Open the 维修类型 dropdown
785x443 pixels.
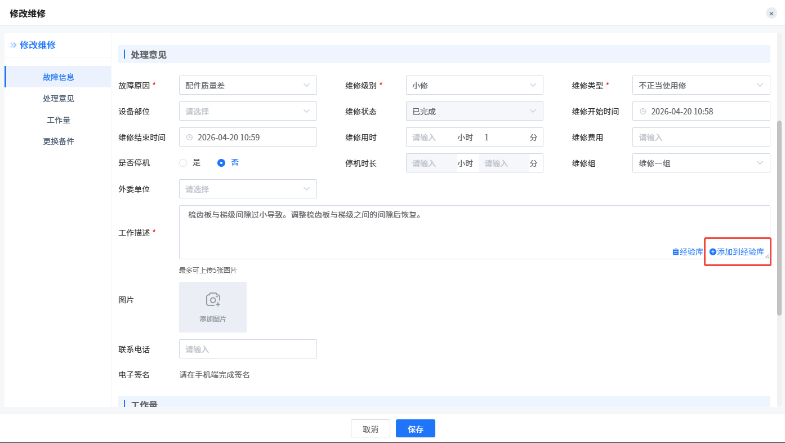pos(701,85)
